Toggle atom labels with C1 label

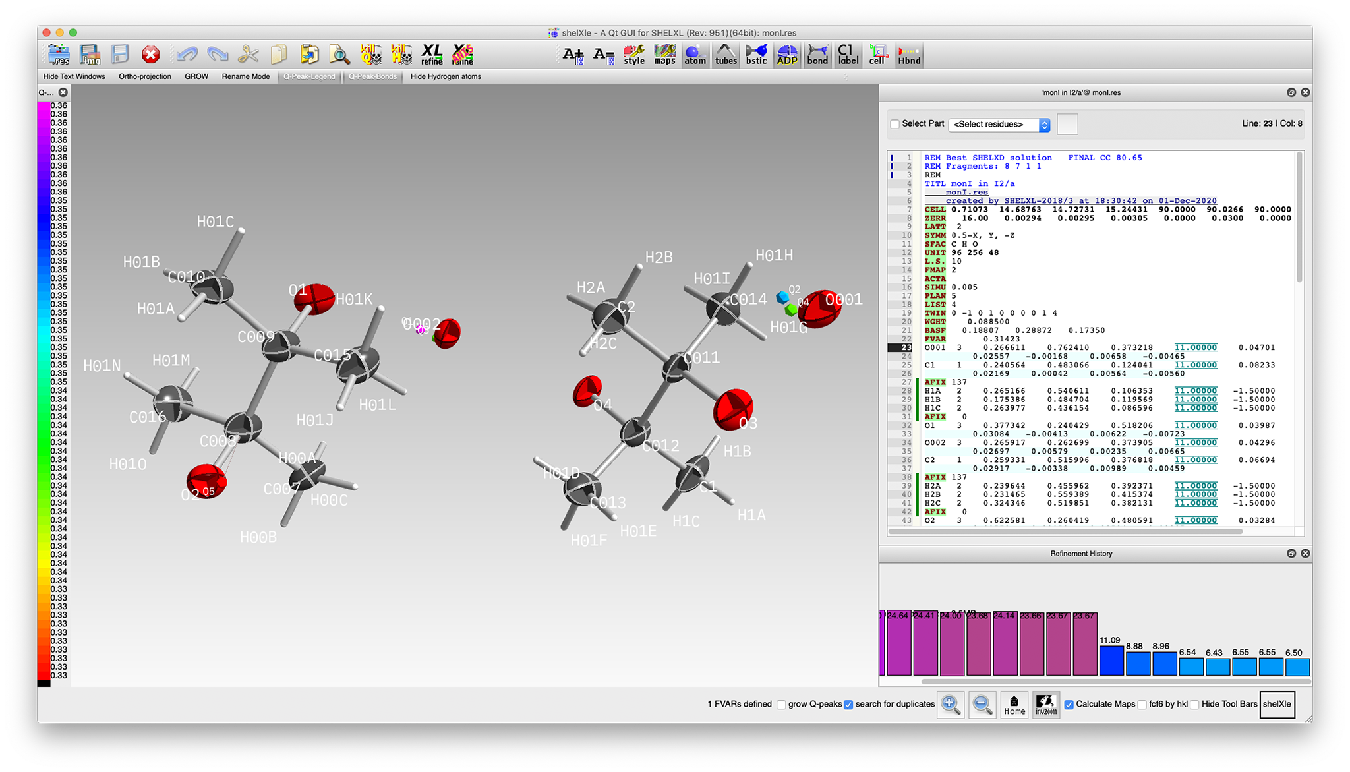click(x=848, y=55)
